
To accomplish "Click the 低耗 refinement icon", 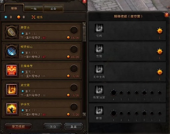I will [x=99, y=28].
